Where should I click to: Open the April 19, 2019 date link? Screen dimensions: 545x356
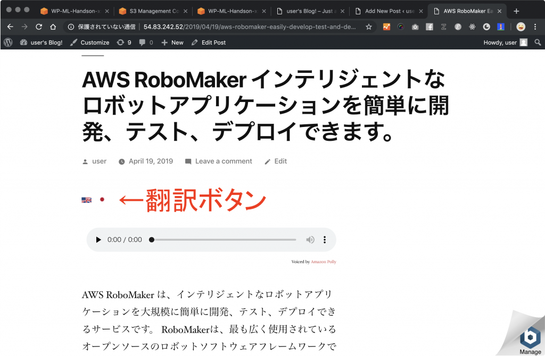pyautogui.click(x=151, y=162)
